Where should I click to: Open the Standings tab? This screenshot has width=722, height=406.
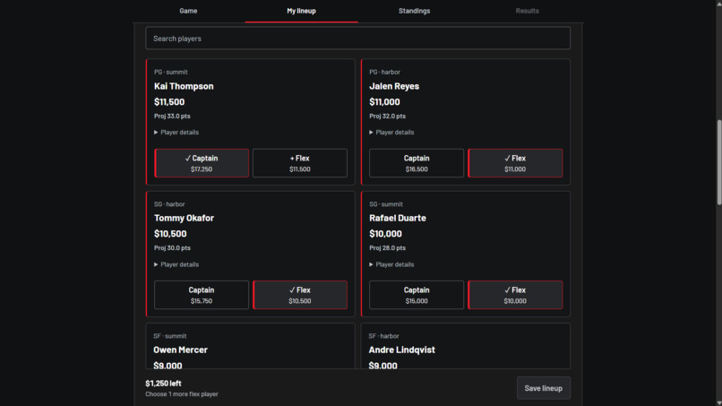(414, 11)
